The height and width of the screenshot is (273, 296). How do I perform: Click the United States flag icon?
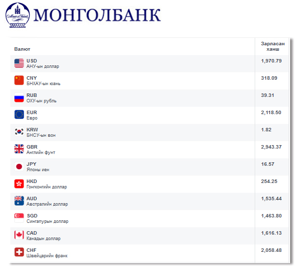[19, 63]
